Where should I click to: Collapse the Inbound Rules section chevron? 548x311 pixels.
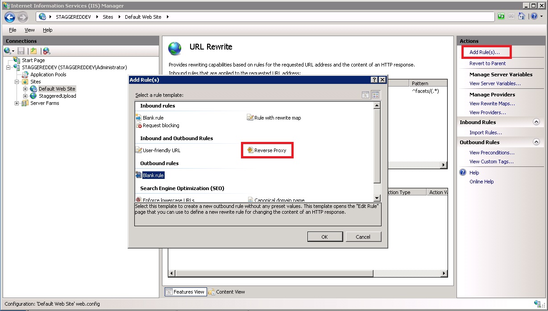point(536,122)
